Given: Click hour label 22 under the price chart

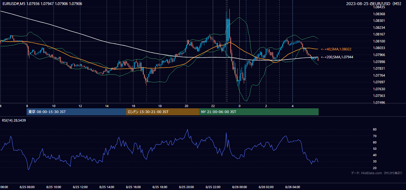Looking at the screenshot, I should (x=213, y=106).
